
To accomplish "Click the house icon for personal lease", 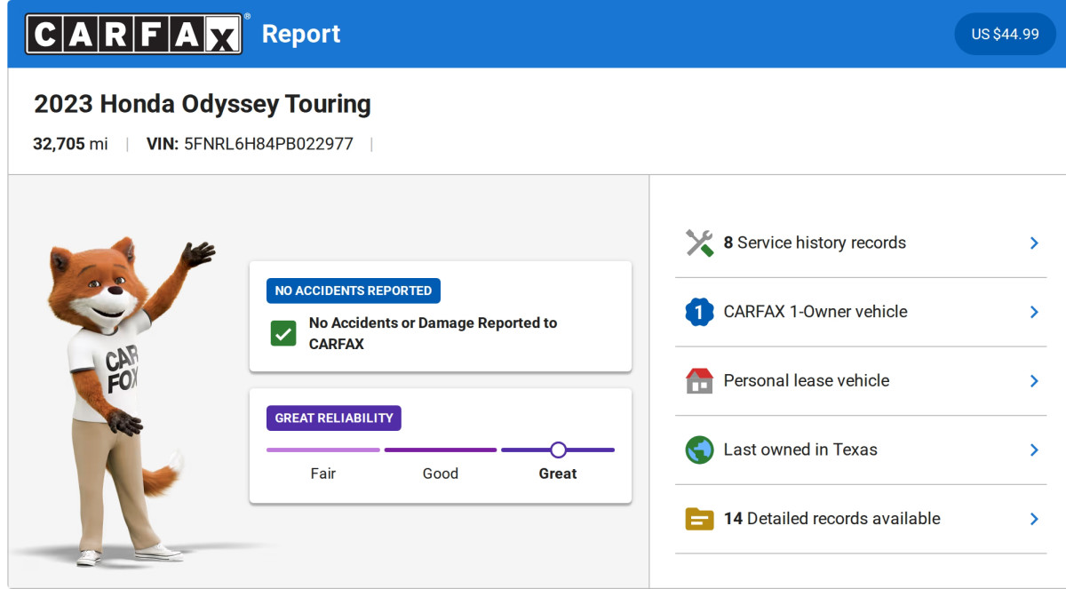I will [x=699, y=380].
